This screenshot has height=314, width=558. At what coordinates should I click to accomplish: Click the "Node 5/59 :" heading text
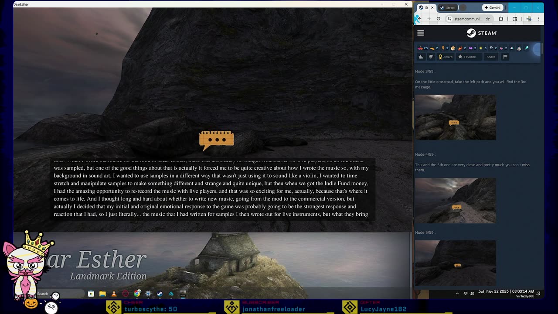click(425, 232)
